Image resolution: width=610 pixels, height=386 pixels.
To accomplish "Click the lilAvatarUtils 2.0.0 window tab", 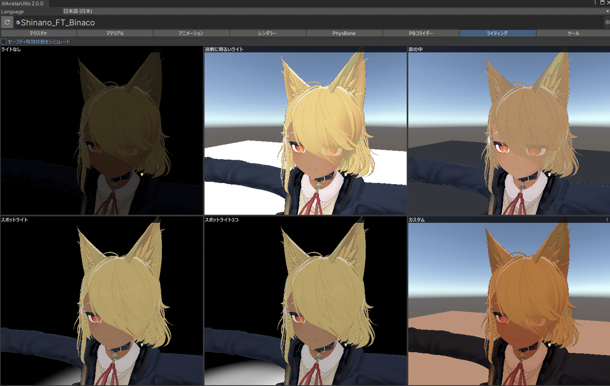I will [22, 3].
